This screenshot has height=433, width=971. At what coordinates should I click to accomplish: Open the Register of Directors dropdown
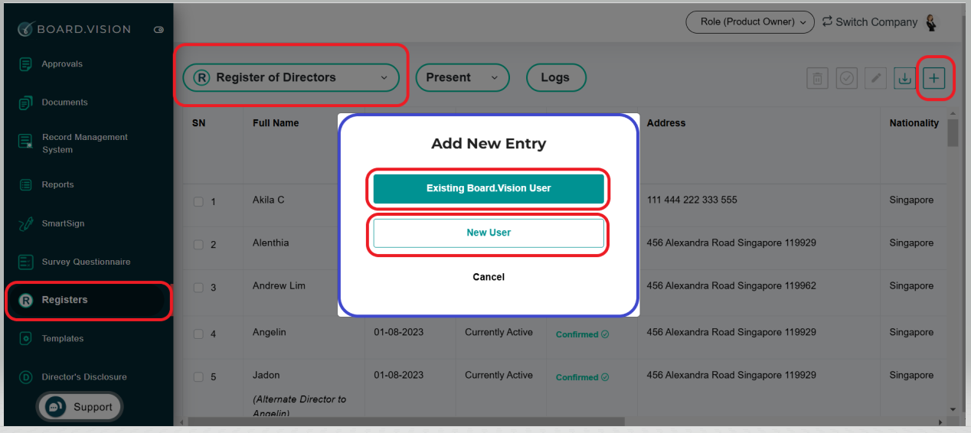click(291, 77)
